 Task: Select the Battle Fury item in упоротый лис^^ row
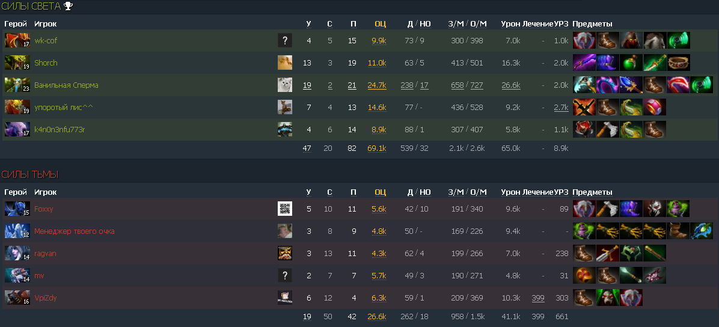[x=583, y=108]
